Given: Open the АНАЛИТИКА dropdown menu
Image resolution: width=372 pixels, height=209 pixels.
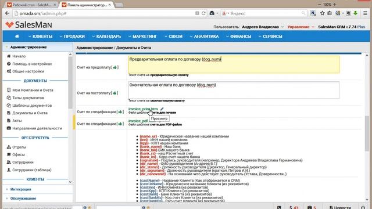Looking at the screenshot, I should coord(204,36).
